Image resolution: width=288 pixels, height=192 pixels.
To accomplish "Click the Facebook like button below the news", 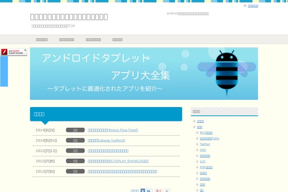I will 143,191.
